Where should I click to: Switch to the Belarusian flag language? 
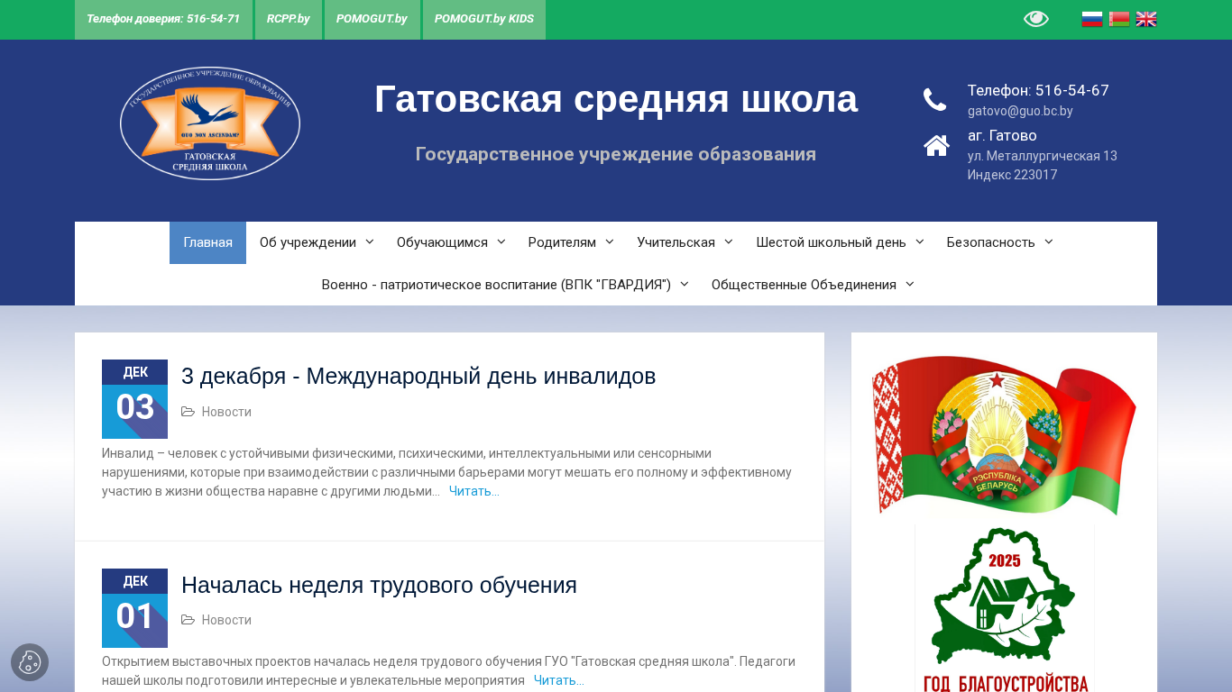tap(1118, 19)
